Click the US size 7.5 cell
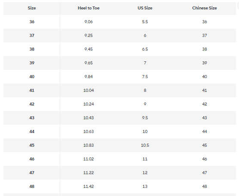Image resolution: width=239 pixels, height=196 pixels. tap(145, 76)
